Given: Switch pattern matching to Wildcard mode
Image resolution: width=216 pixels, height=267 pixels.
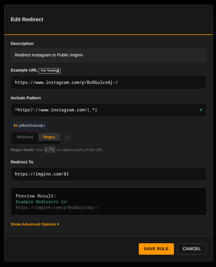Looking at the screenshot, I should coord(25,137).
